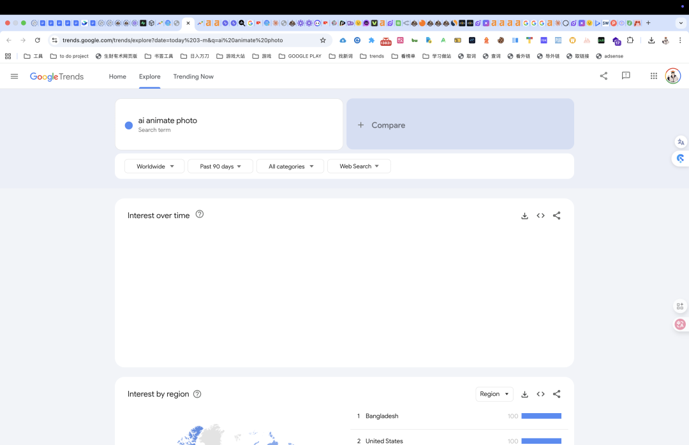Open the Trending Now tab
Screen dimensions: 689x445
193,77
